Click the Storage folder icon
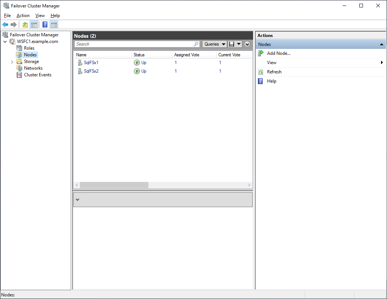Image resolution: width=387 pixels, height=299 pixels. [x=19, y=62]
